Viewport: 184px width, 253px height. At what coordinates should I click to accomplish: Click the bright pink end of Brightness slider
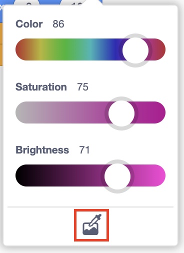tap(159, 175)
